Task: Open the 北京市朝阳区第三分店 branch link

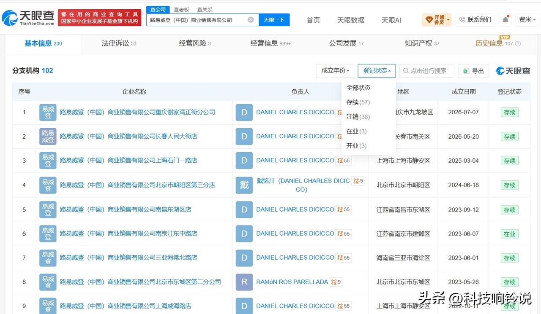Action: pyautogui.click(x=137, y=185)
